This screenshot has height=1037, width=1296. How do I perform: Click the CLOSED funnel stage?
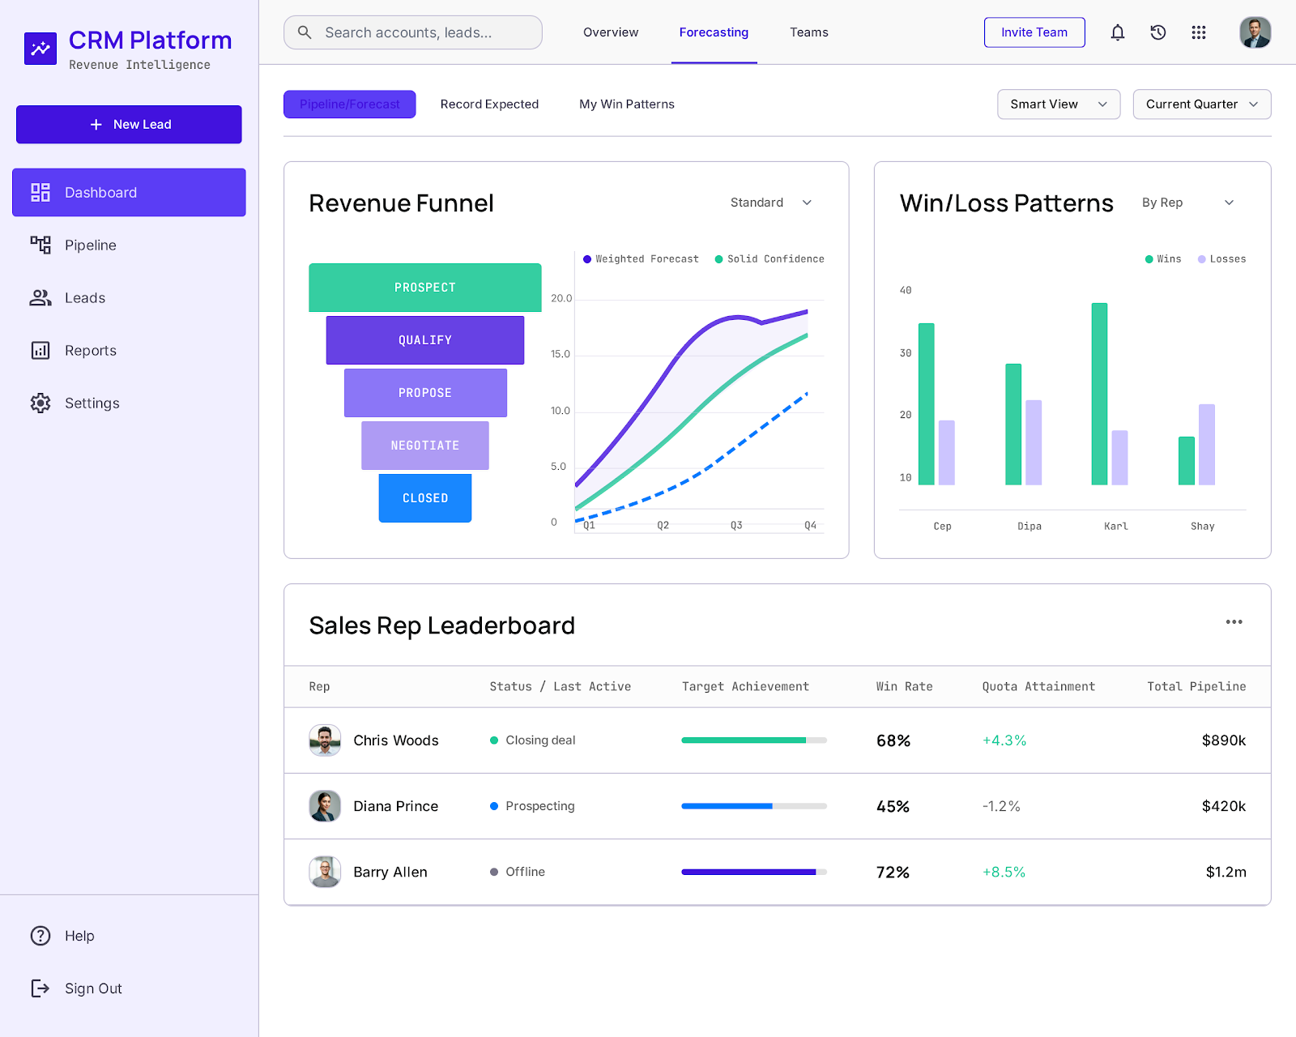(x=425, y=498)
